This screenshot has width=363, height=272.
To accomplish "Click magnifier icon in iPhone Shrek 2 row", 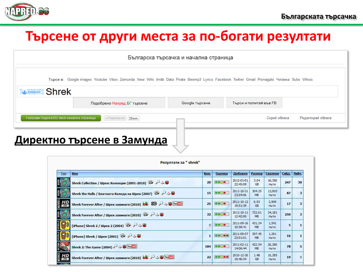I will (135, 225).
